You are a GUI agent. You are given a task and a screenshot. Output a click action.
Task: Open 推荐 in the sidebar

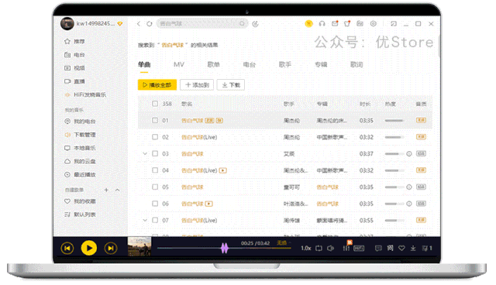(74, 41)
